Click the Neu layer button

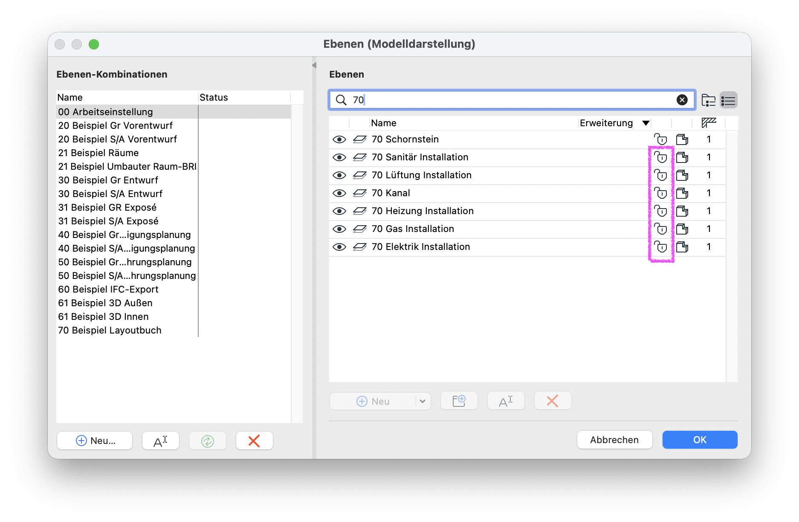[373, 401]
